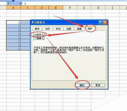Switch to the 图案 tab
This screenshot has height=111, width=127.
[x=79, y=29]
